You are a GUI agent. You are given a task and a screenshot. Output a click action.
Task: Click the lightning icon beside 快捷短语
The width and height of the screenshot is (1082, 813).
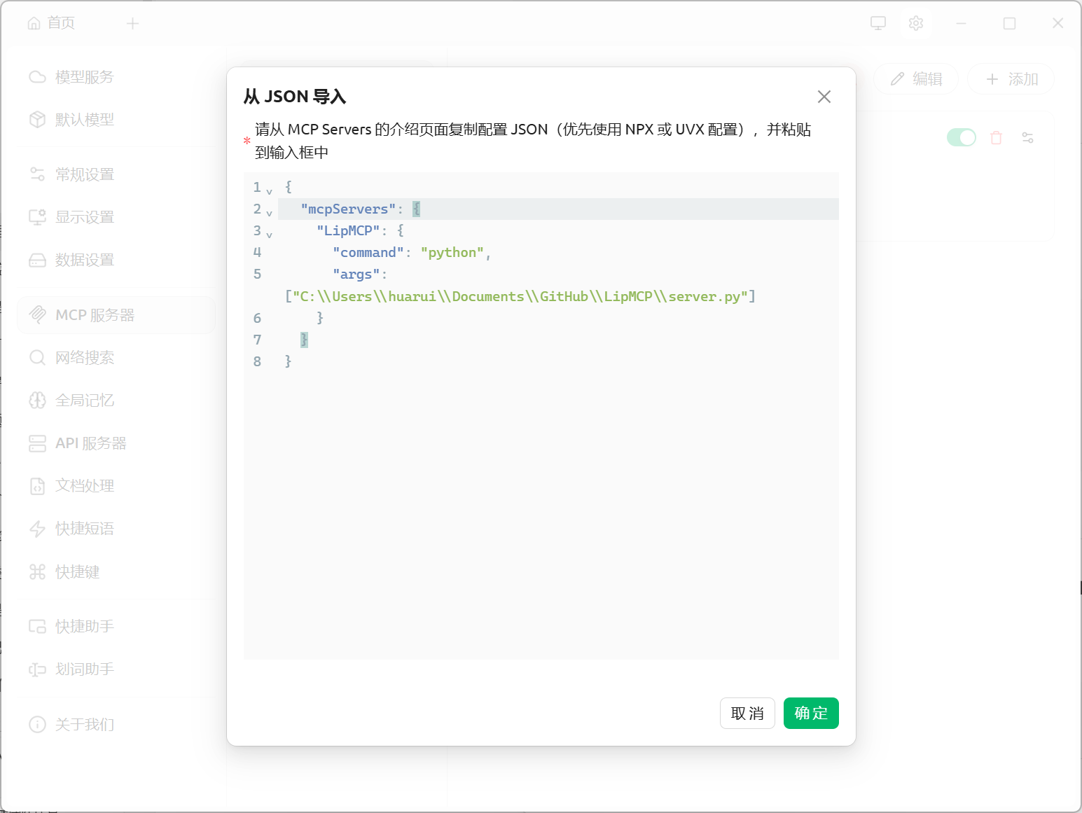37,529
